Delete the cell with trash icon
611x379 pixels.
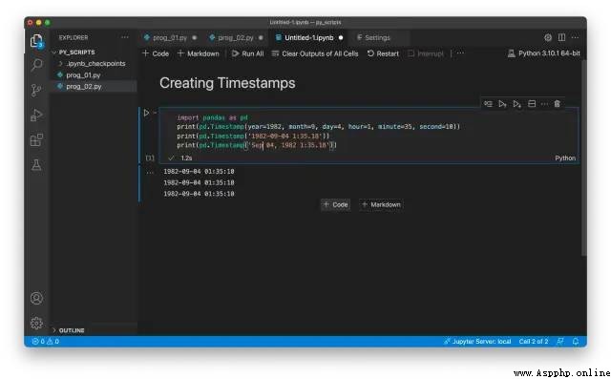(558, 104)
